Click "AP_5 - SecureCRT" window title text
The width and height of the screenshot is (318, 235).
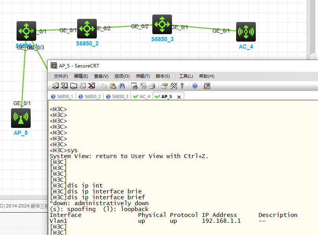(x=79, y=66)
